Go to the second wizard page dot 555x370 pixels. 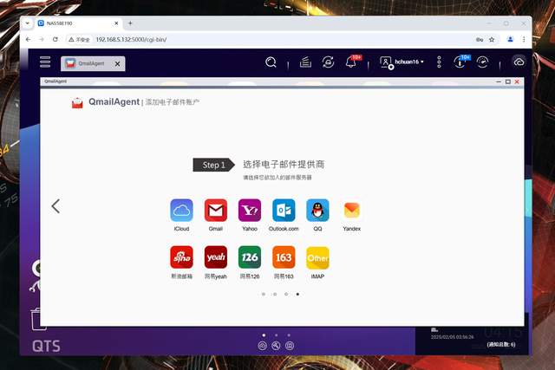click(x=275, y=294)
